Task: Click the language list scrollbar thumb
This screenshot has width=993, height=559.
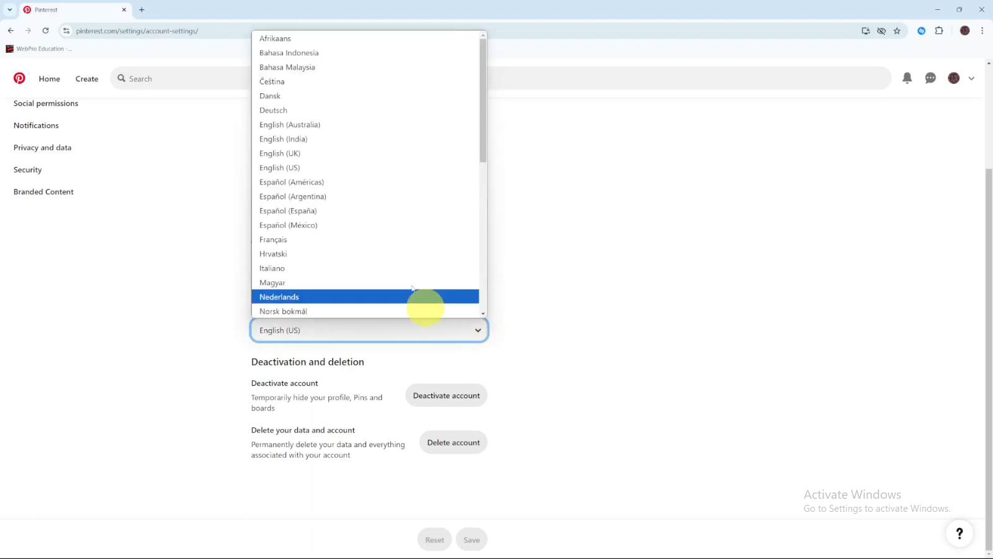Action: tap(483, 99)
